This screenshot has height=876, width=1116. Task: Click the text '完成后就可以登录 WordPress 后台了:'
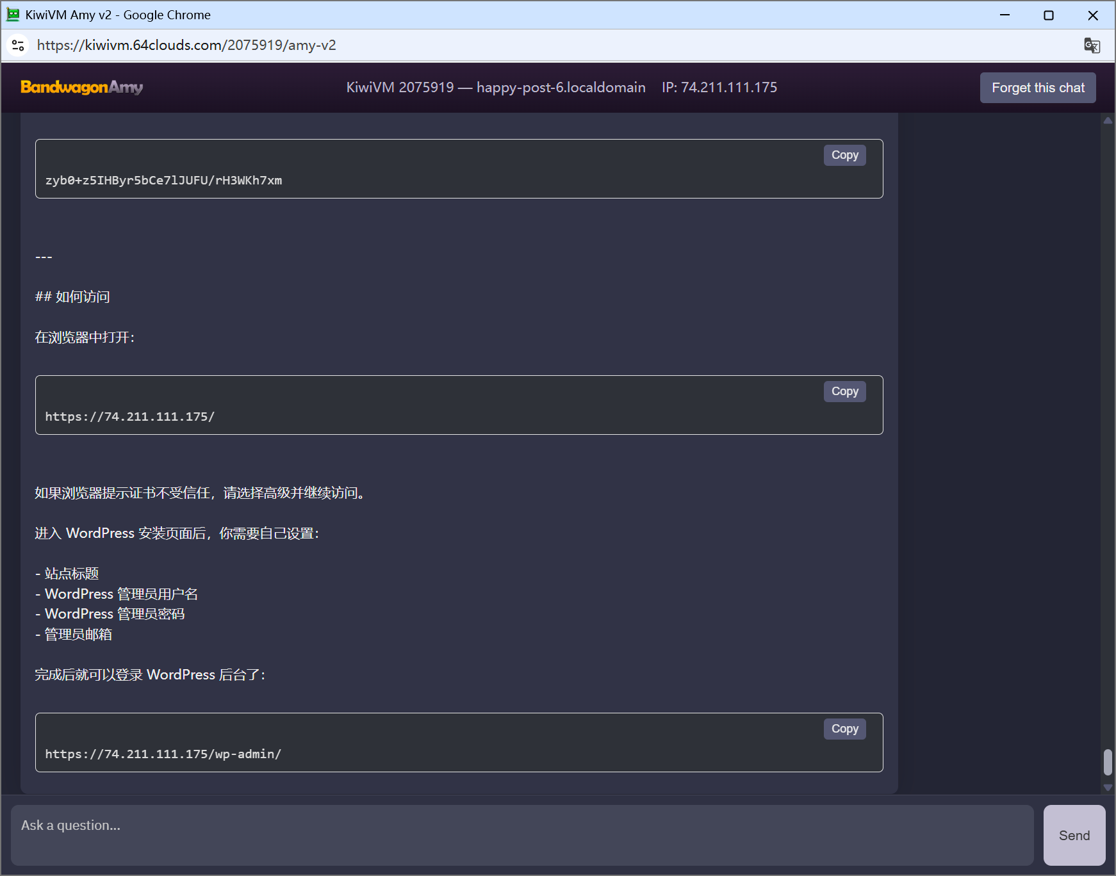point(150,675)
